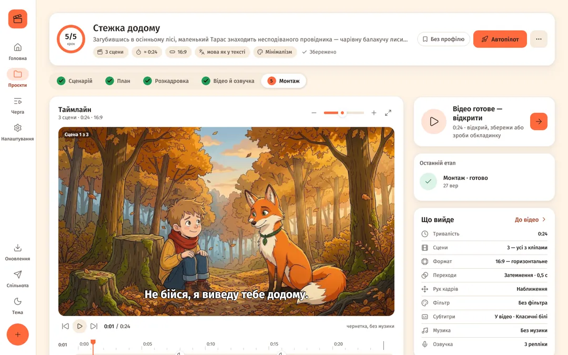Open the мова як у тексті language chip
The height and width of the screenshot is (355, 568).
[222, 52]
